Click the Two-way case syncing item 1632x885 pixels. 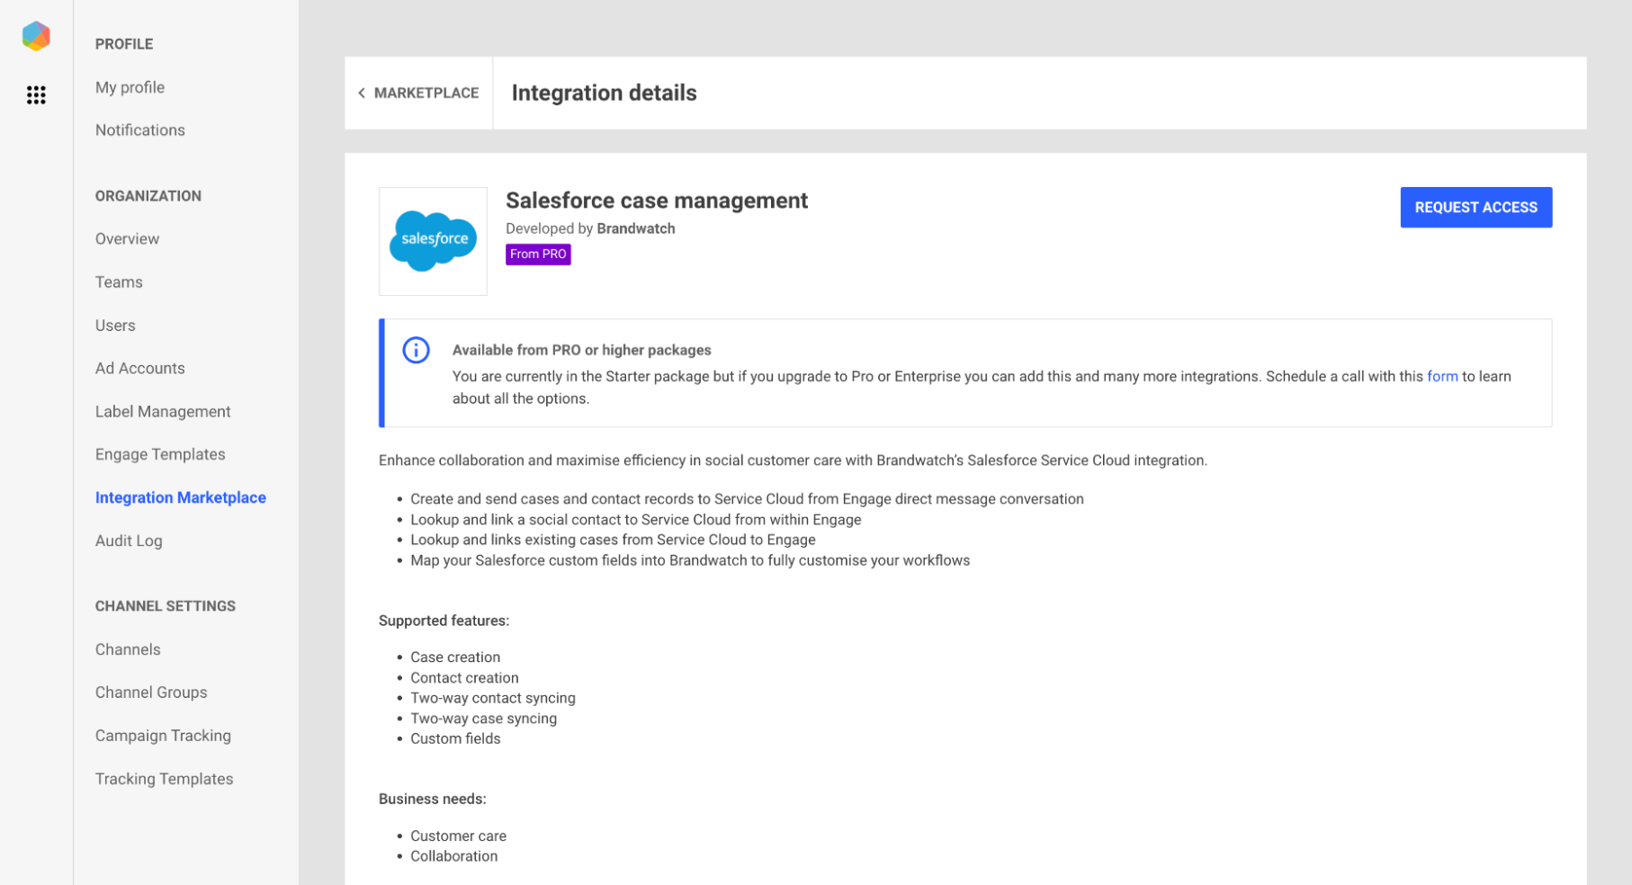[483, 719]
